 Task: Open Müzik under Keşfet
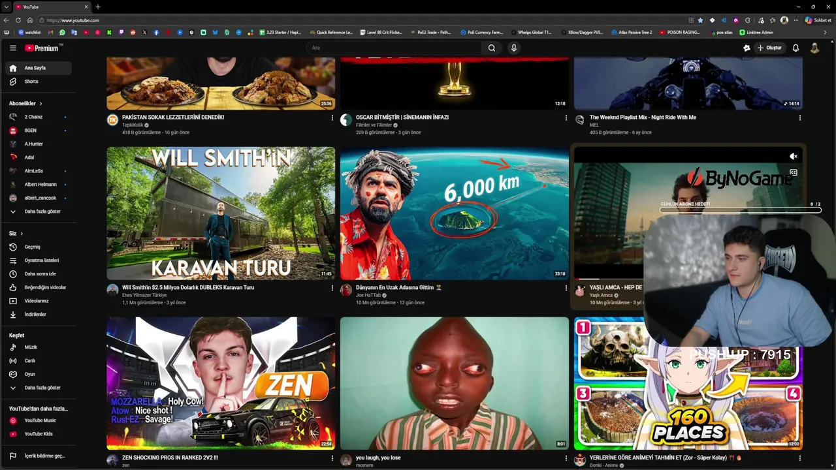[x=39, y=347]
